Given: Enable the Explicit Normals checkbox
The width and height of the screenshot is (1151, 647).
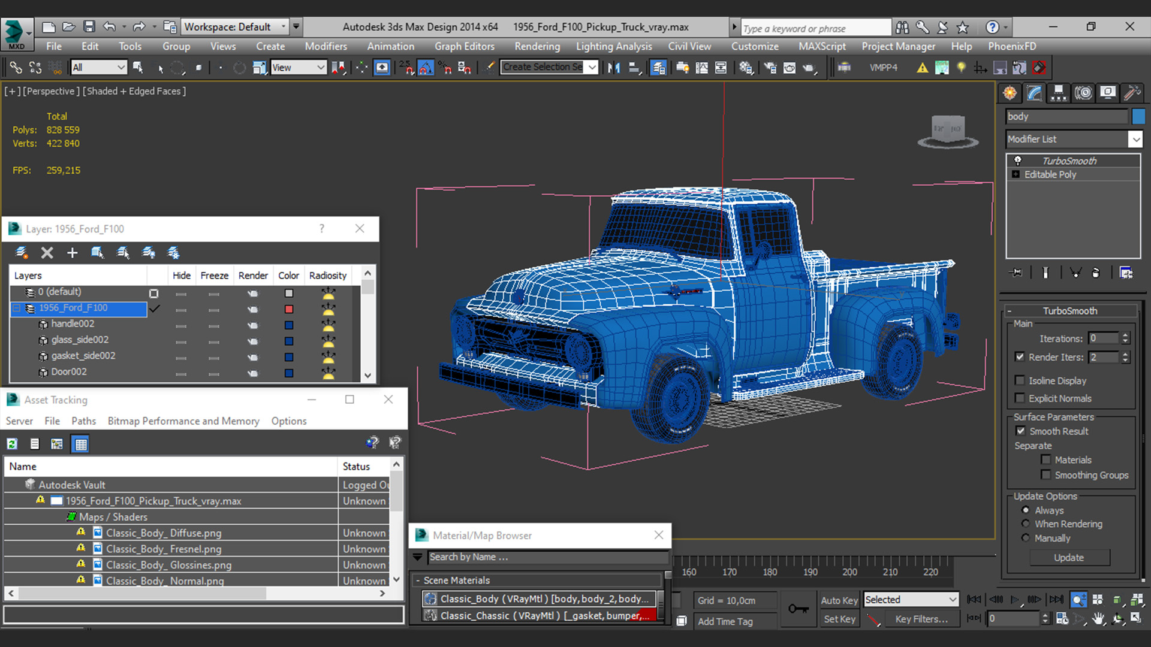Looking at the screenshot, I should click(x=1020, y=398).
